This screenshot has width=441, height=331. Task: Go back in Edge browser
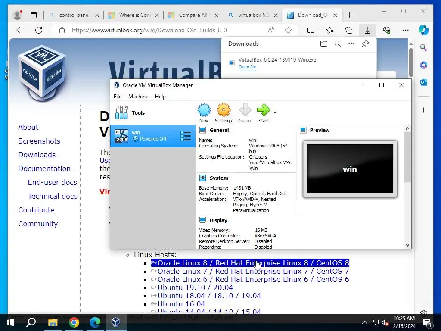point(20,30)
